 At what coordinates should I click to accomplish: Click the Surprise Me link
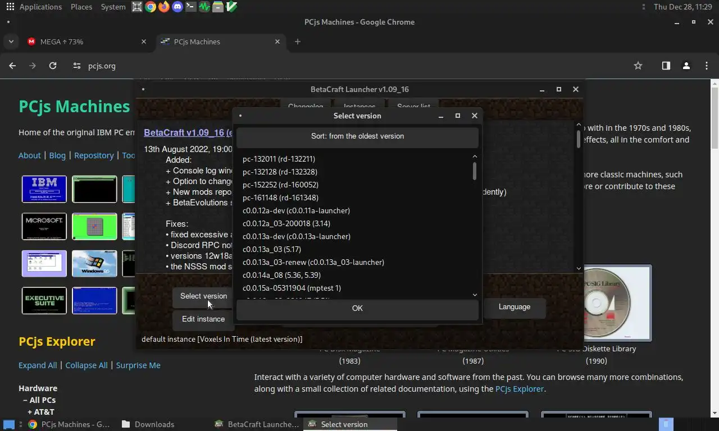138,365
